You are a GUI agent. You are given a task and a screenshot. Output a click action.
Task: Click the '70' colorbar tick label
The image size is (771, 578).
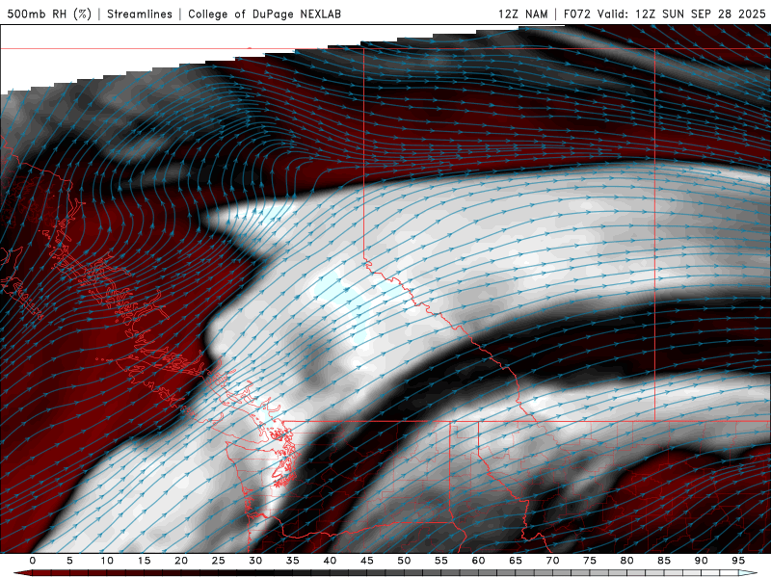coord(552,561)
